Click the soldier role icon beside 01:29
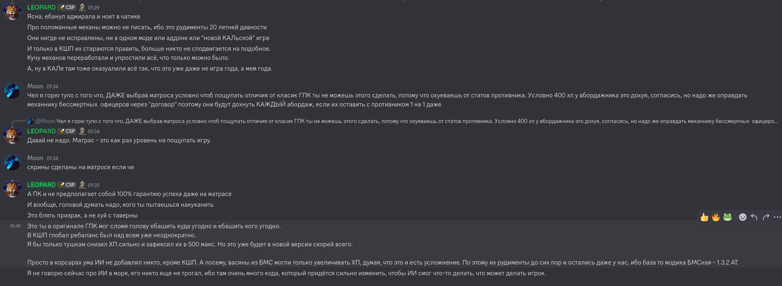The image size is (782, 286). coord(82,7)
